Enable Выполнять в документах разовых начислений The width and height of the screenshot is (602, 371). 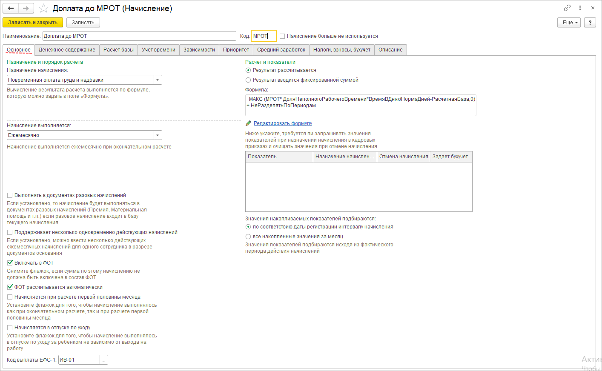tap(10, 195)
